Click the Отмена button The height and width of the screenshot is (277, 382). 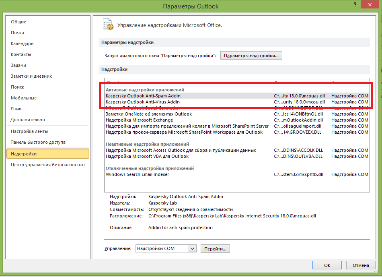(361, 265)
